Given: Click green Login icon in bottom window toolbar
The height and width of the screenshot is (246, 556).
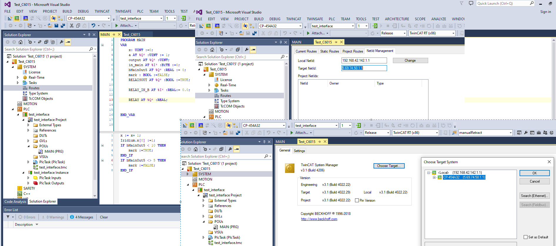Looking at the screenshot, I should 359,125.
